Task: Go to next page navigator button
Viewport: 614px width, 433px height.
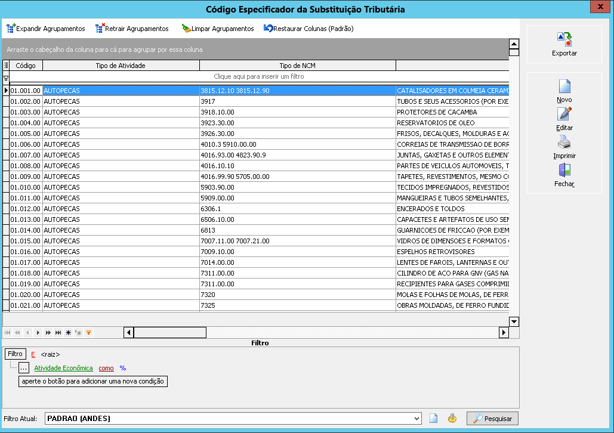Action: click(x=48, y=333)
